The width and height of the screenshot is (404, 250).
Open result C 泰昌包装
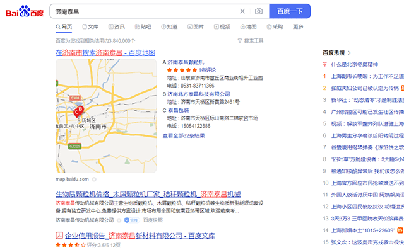click(178, 110)
